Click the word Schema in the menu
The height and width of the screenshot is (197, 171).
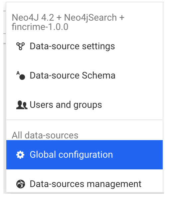click(x=98, y=76)
